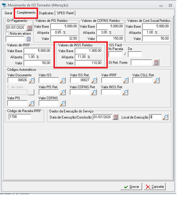Search code for Valor CSLL Ret.

click(157, 80)
